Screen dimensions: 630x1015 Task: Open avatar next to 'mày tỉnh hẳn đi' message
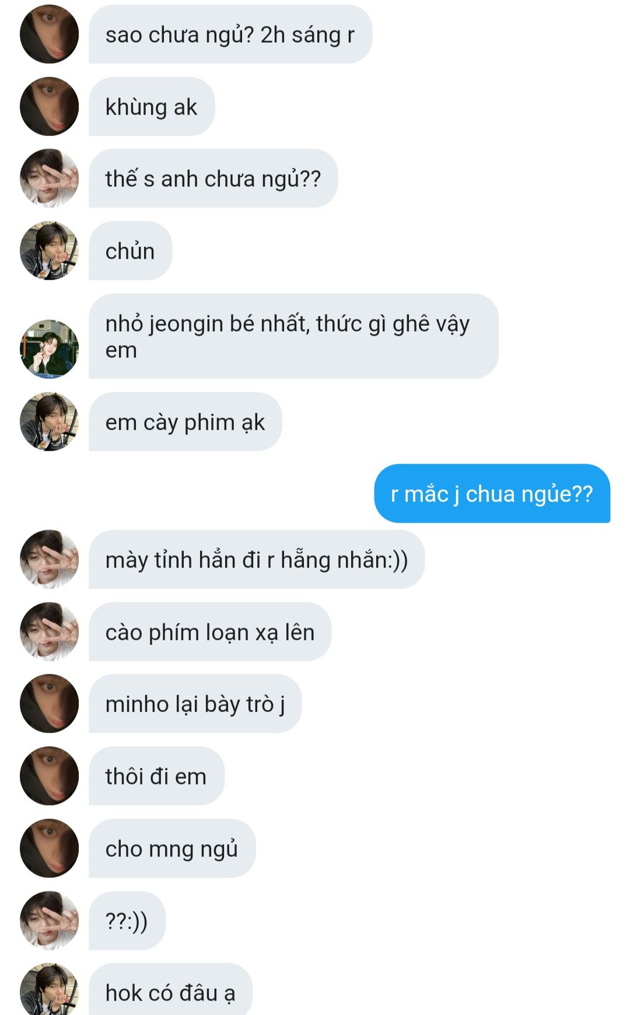point(49,559)
